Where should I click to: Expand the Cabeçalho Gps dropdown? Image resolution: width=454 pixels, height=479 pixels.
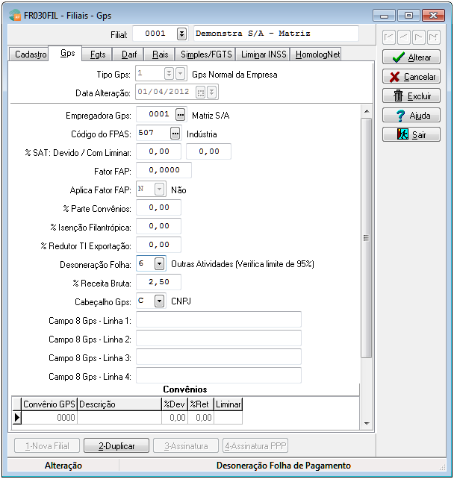159,301
